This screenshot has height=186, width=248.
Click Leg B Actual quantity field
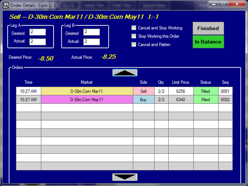(x=91, y=41)
